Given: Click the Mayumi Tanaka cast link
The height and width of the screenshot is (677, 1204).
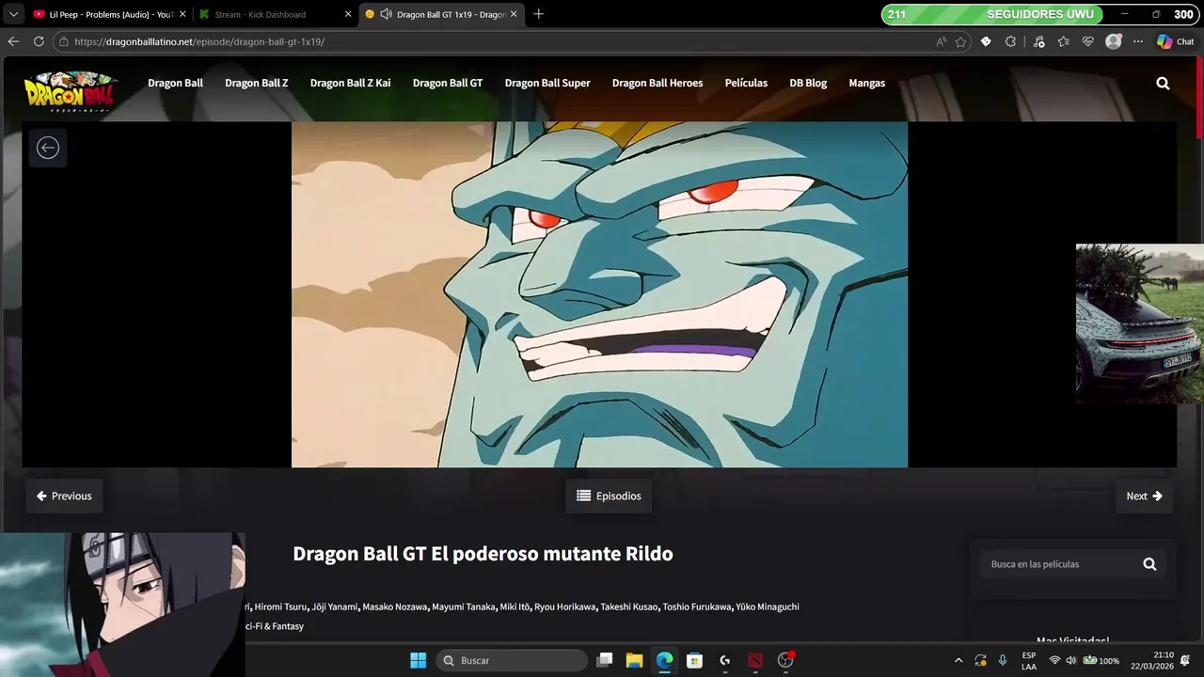Looking at the screenshot, I should pyautogui.click(x=463, y=606).
